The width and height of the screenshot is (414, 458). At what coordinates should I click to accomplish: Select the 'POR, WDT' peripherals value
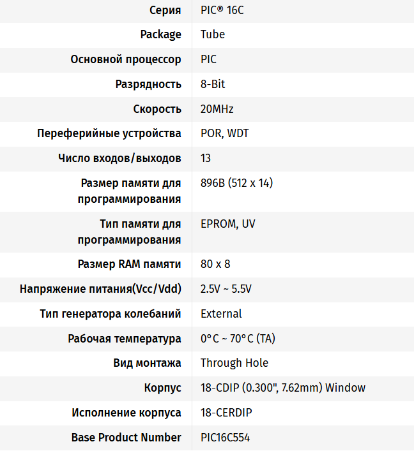[224, 133]
